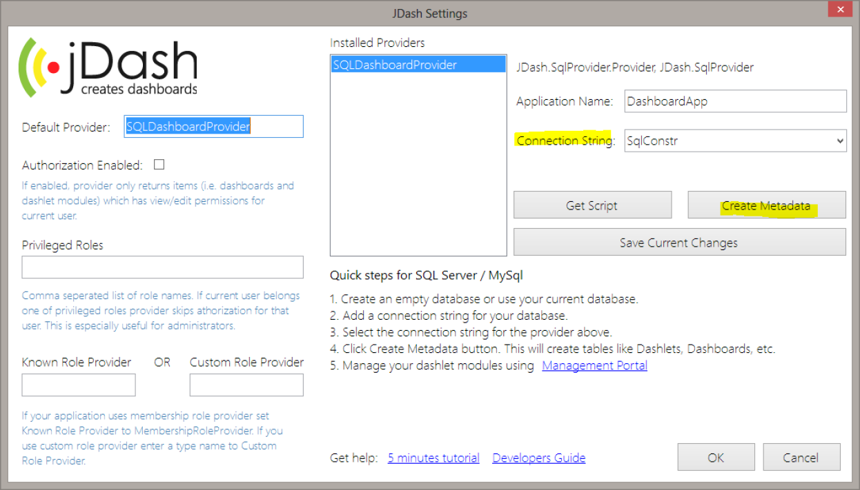Image resolution: width=860 pixels, height=490 pixels.
Task: Click the Connection String label
Action: (x=566, y=141)
